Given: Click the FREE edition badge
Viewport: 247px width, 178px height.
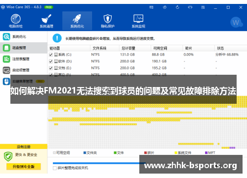Looking at the screenshot, I should click(48, 7).
